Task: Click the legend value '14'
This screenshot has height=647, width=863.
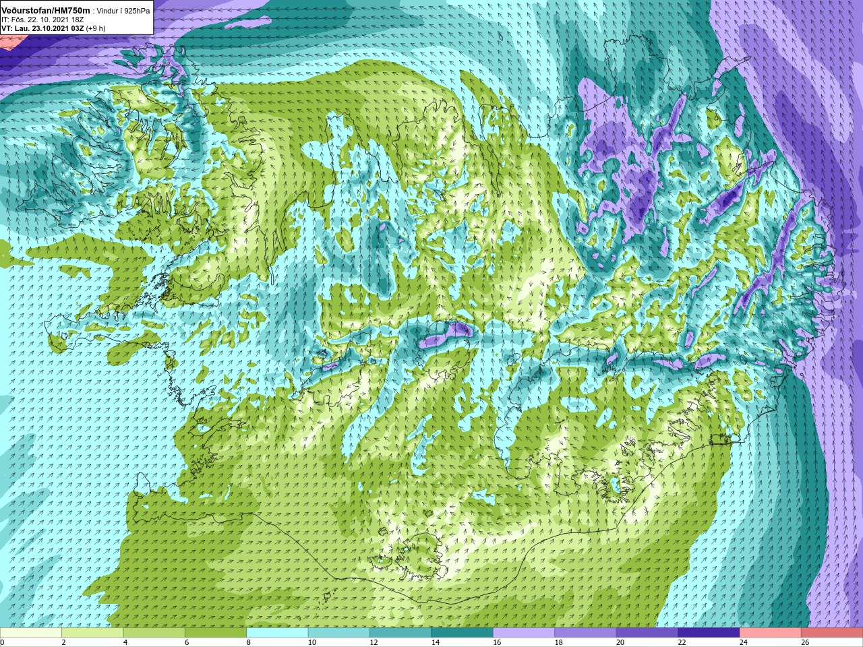Action: (435, 642)
